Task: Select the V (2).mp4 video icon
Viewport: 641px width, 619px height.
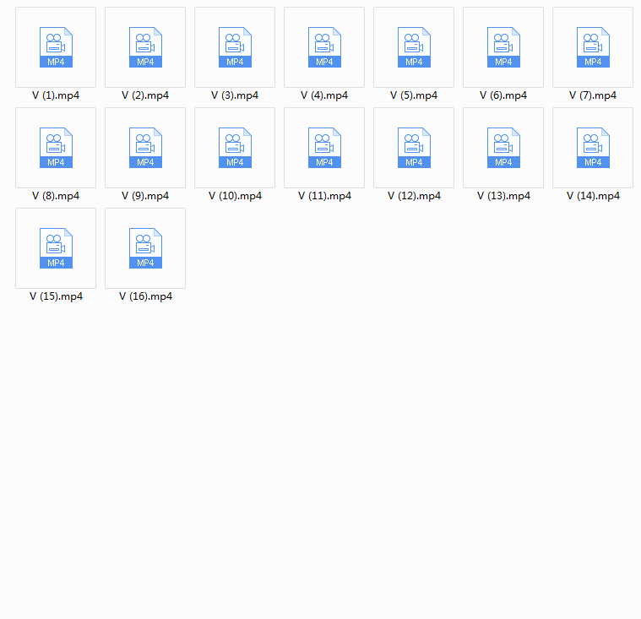Action: click(145, 47)
